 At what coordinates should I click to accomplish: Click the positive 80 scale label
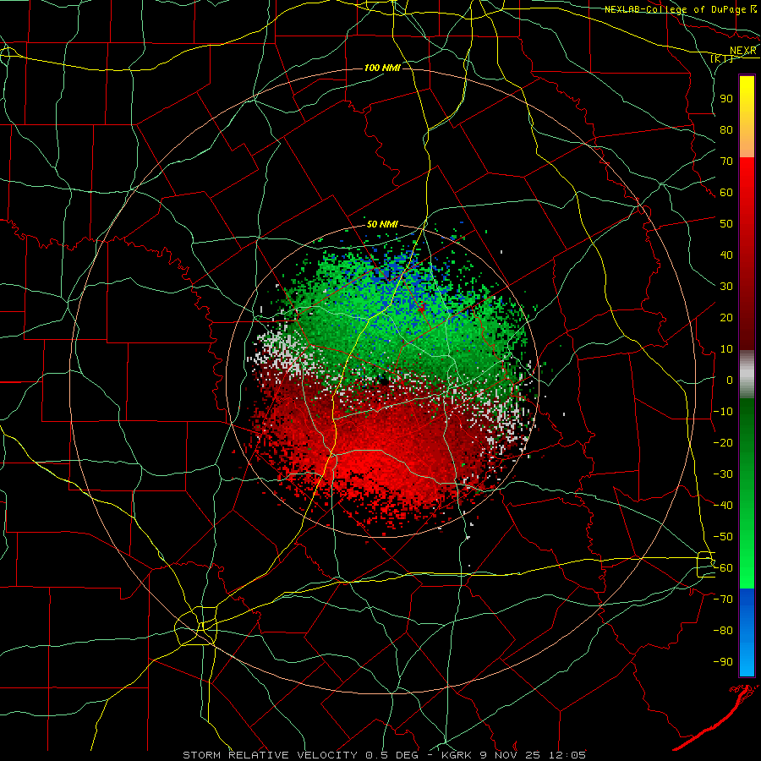[x=726, y=130]
